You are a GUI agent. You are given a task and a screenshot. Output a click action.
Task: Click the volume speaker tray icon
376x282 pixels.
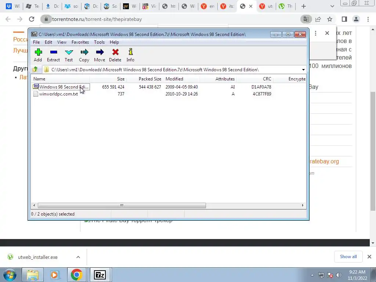[339, 275]
